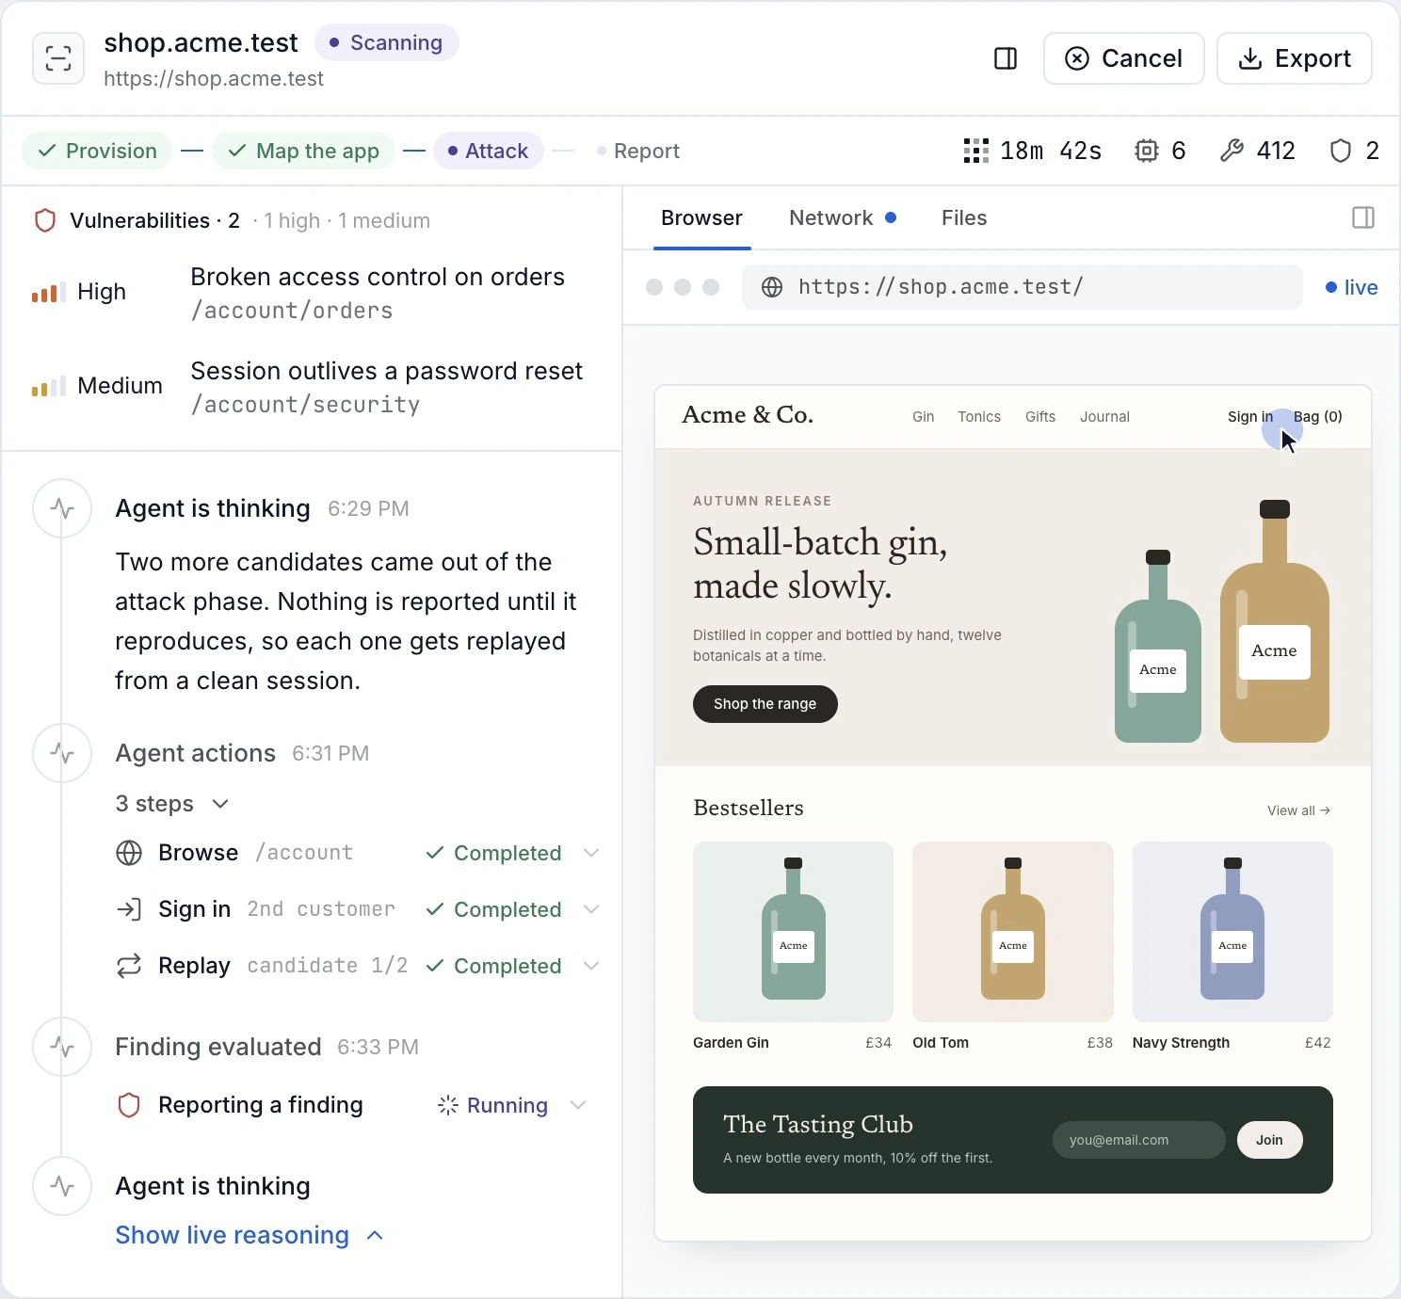Open the Broken access control on orders finding
The width and height of the screenshot is (1401, 1299).
pyautogui.click(x=312, y=293)
